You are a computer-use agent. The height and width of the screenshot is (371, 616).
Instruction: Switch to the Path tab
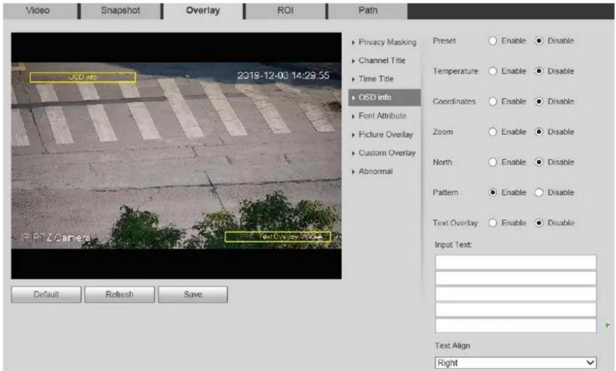(x=368, y=11)
